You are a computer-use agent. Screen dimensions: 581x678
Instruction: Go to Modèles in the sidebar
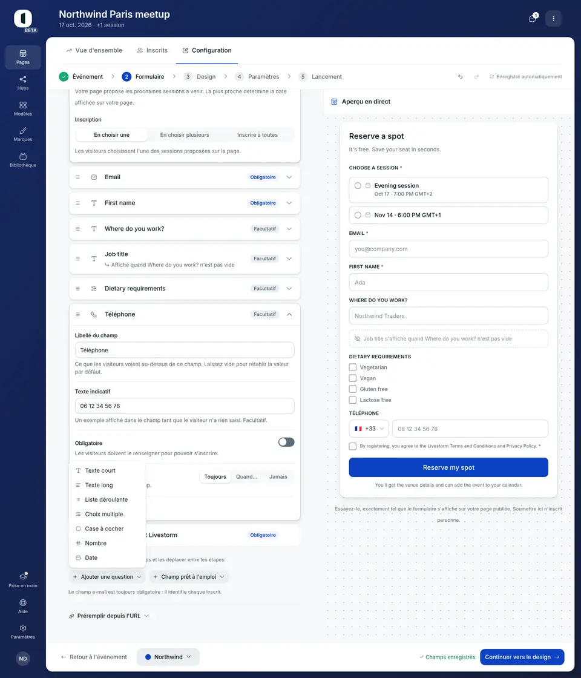pos(23,108)
